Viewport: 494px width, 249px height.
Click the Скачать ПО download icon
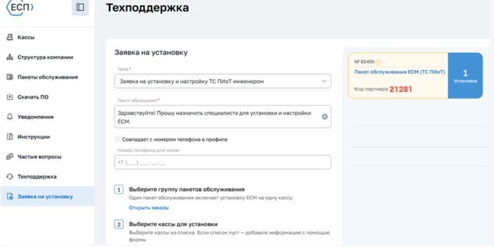point(10,97)
